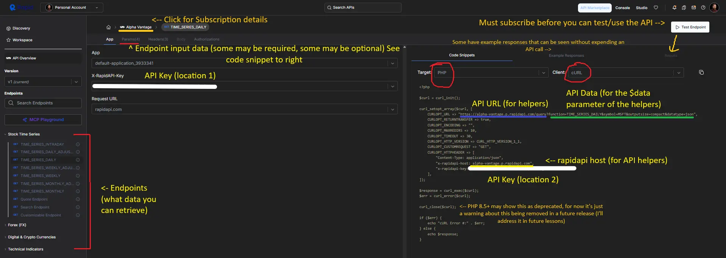The width and height of the screenshot is (726, 258).
Task: Show info for Quote Endpoint
Action: coord(78,199)
